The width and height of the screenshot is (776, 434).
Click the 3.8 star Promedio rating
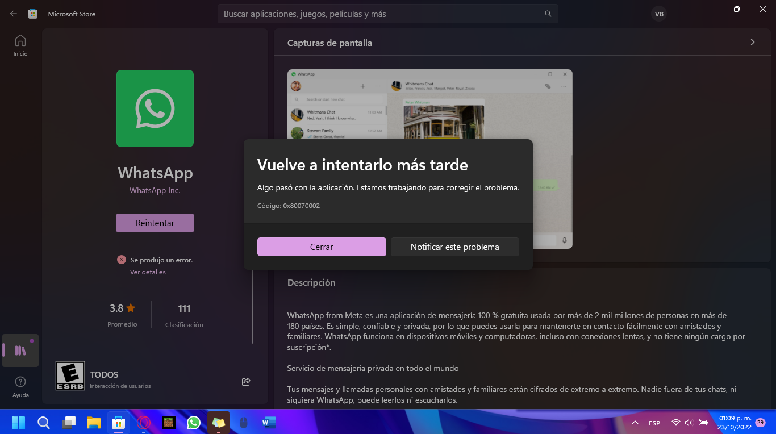pyautogui.click(x=122, y=315)
